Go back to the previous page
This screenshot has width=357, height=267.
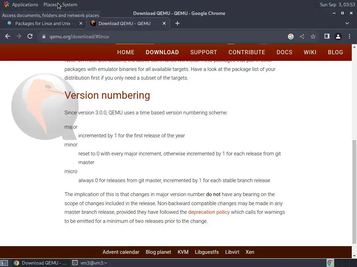click(x=8, y=36)
